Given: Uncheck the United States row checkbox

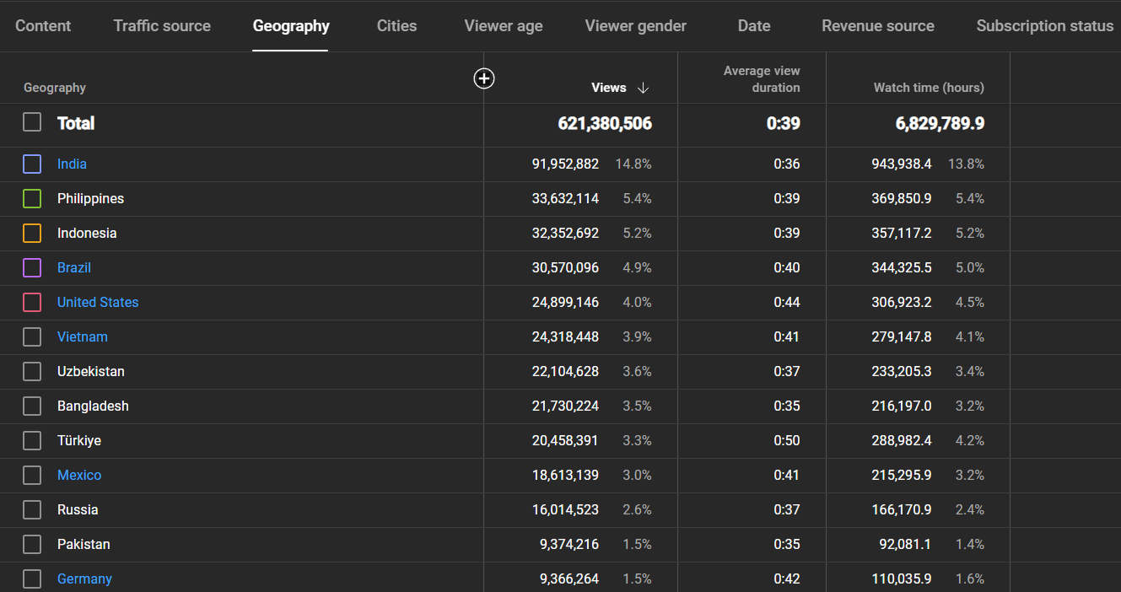Looking at the screenshot, I should (32, 302).
